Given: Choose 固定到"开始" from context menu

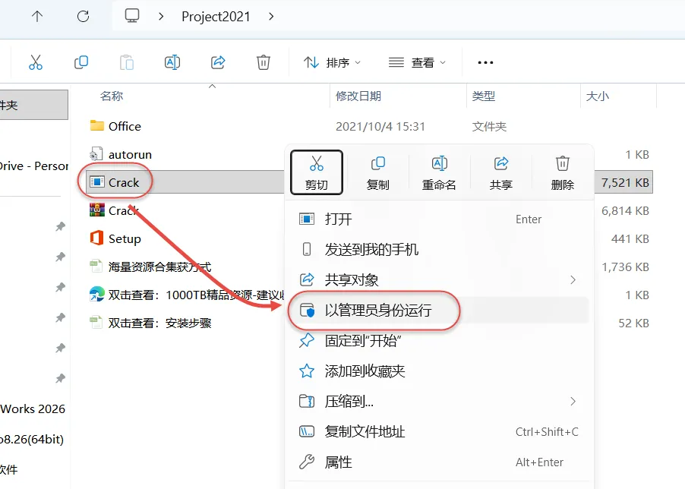Looking at the screenshot, I should 439,340.
